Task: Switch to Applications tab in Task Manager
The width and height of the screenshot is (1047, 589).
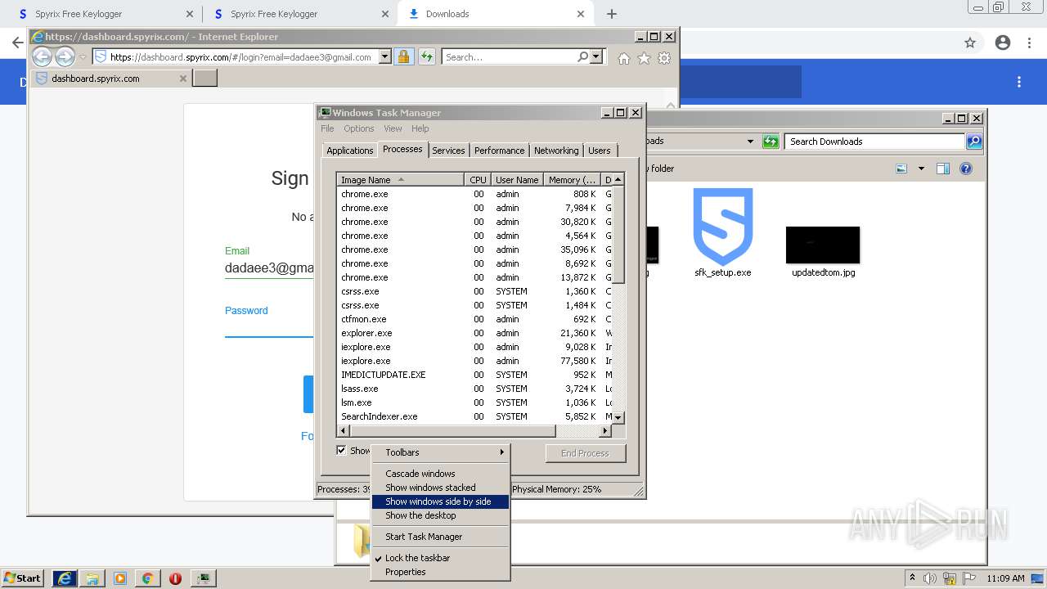Action: click(349, 151)
